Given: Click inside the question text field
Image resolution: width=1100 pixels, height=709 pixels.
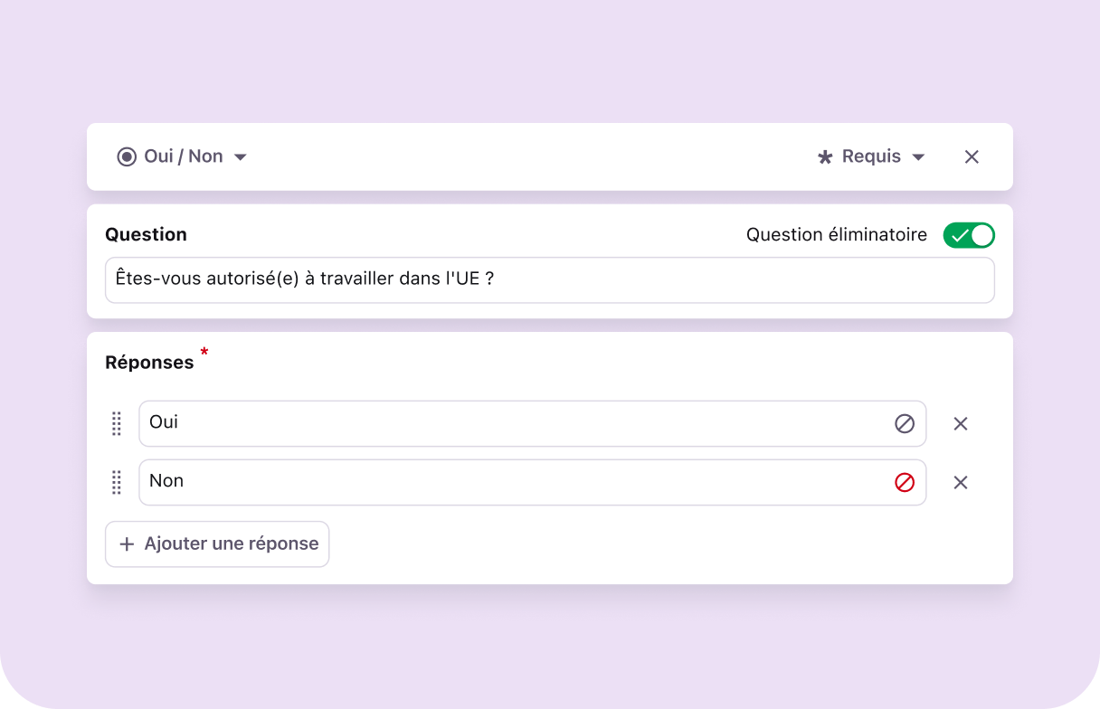Looking at the screenshot, I should pyautogui.click(x=543, y=279).
